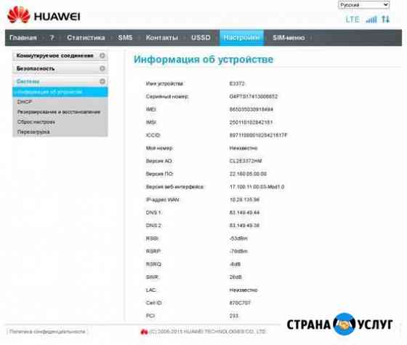Screen dimensions: 407x345
Task: Click the LTE signal strength icon
Action: [371, 19]
